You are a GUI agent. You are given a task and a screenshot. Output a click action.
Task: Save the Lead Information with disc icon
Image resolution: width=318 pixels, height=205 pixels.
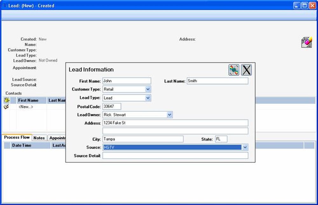pos(234,70)
